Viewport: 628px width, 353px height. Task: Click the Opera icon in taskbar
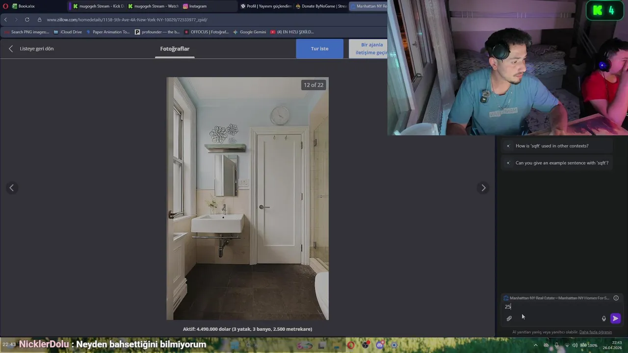(x=351, y=345)
